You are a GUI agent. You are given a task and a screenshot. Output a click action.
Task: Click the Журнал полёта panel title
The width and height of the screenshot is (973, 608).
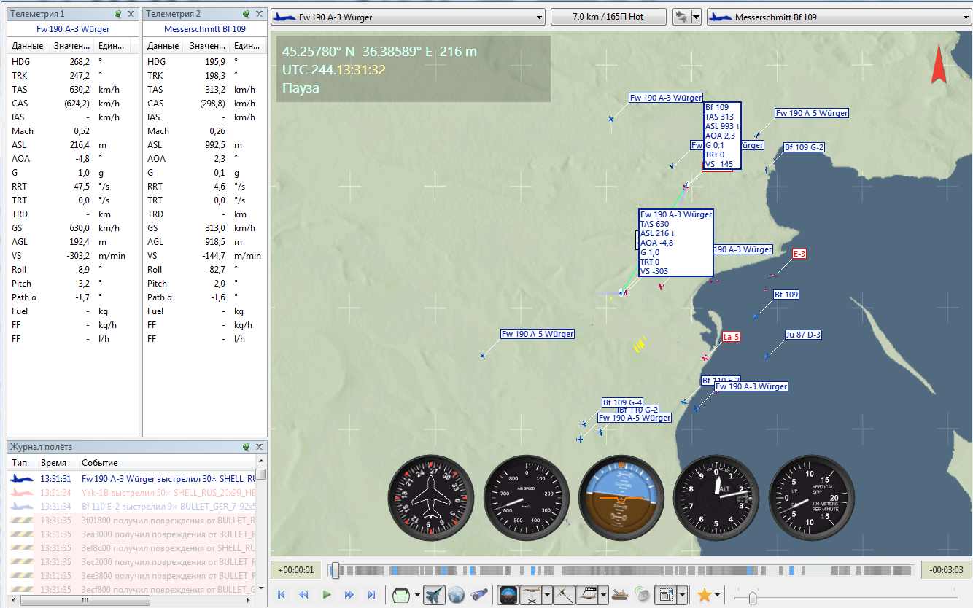click(41, 447)
